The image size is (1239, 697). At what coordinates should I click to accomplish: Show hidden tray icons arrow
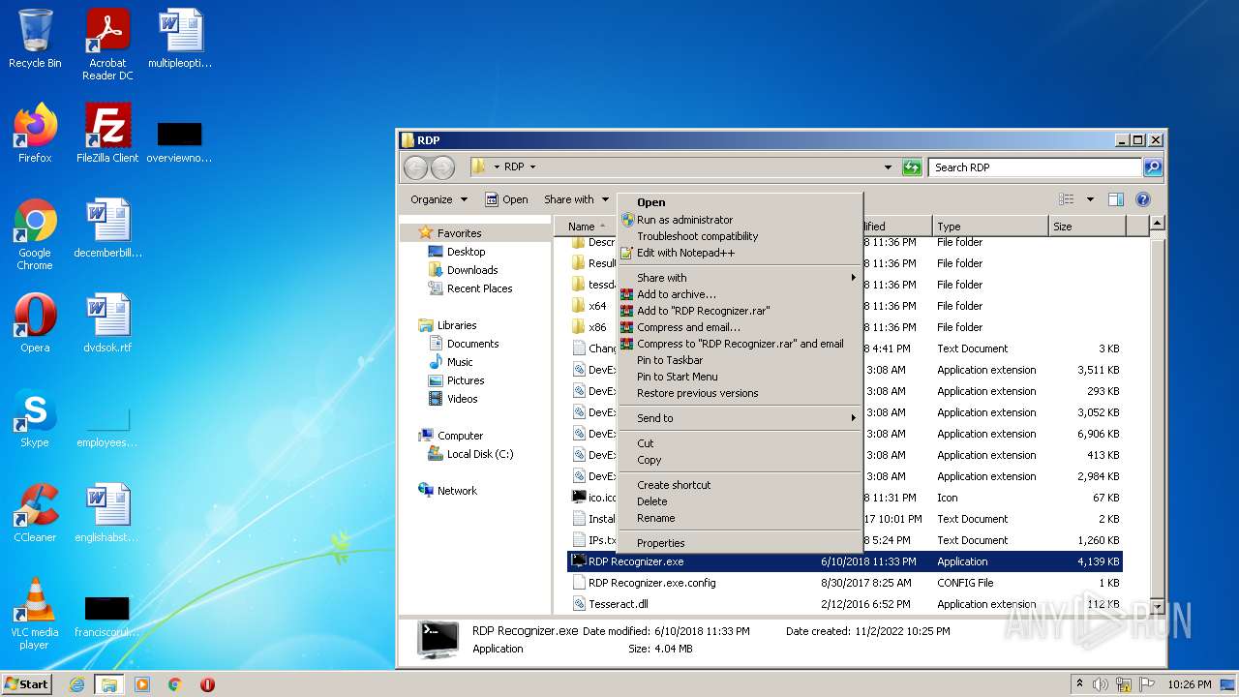(x=1079, y=684)
